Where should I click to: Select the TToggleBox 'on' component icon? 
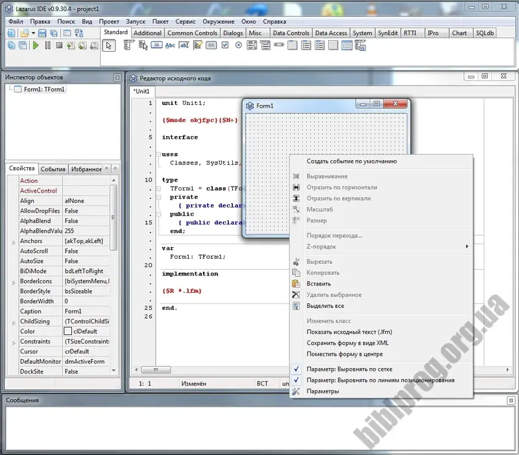(211, 45)
